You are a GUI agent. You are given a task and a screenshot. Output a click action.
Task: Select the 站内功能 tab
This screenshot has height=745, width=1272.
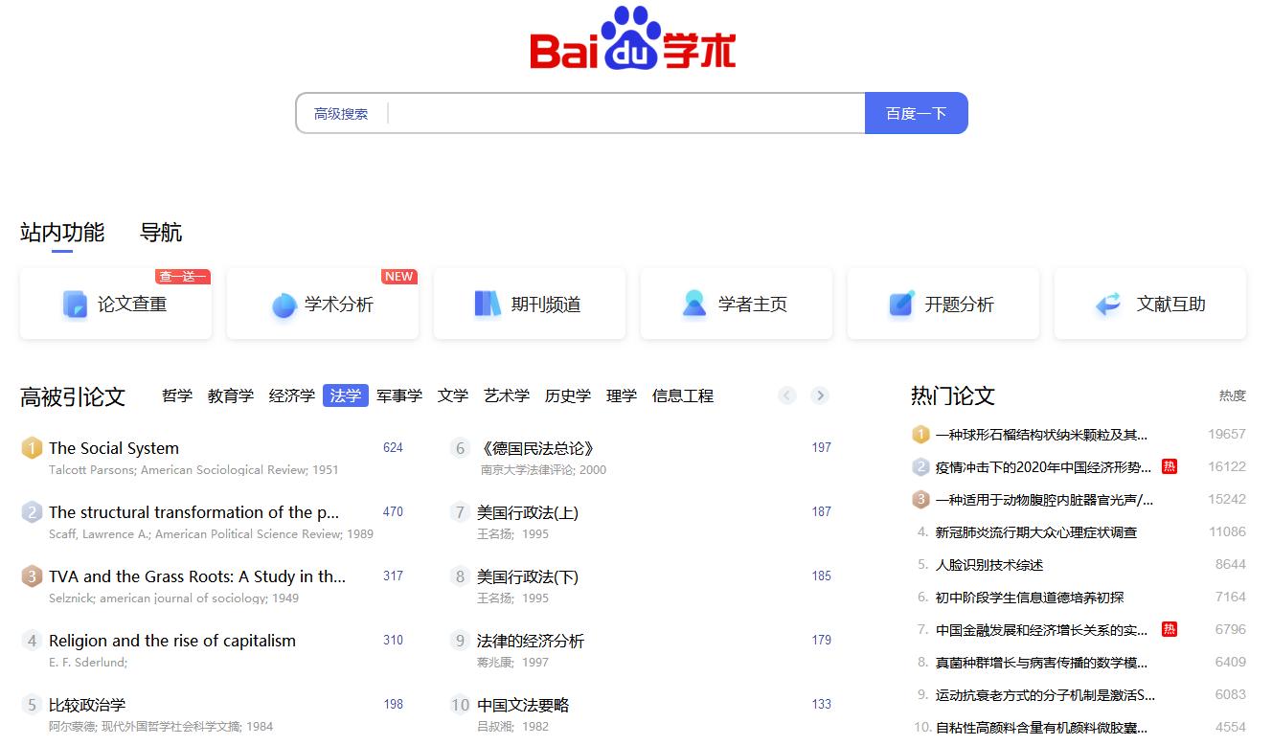(x=60, y=233)
